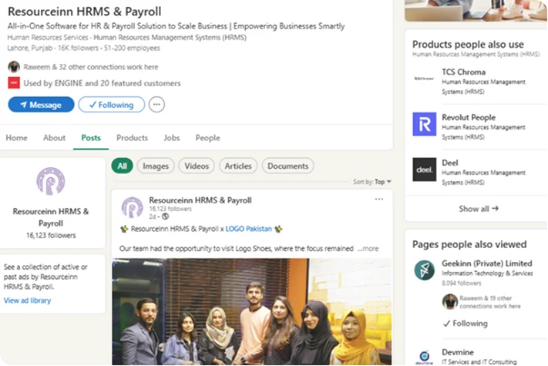Expand post text with the more link

tap(368, 249)
